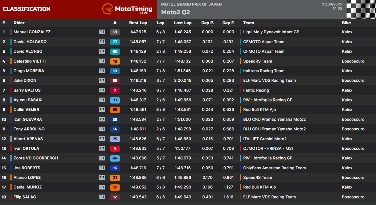Click the Team column header
The image size is (376, 205).
coord(249,23)
